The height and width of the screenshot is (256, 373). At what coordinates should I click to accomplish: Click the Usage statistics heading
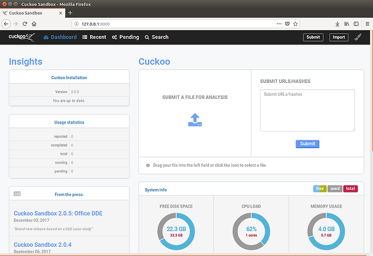pyautogui.click(x=69, y=122)
